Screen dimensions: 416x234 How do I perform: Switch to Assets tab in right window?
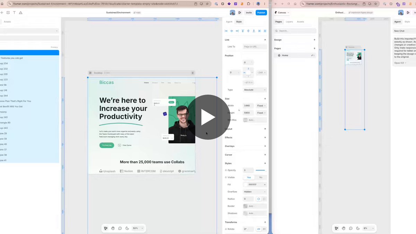point(300,22)
